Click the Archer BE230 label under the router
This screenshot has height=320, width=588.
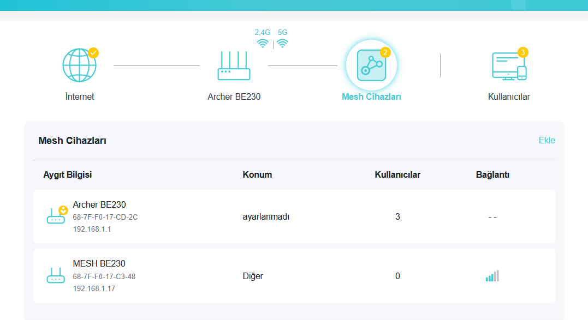pos(234,96)
